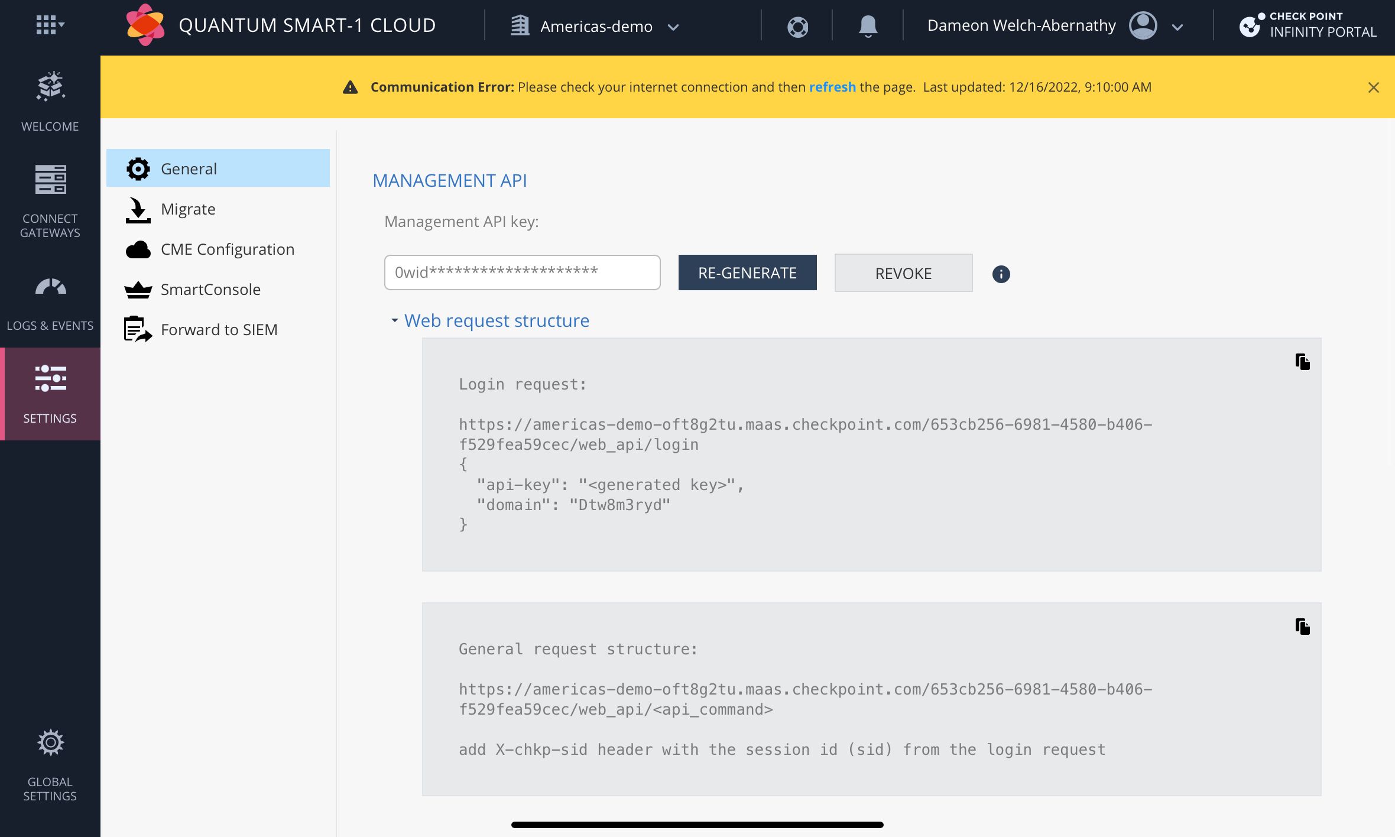Click the MANAGEMENT API heading
This screenshot has width=1395, height=837.
click(450, 180)
